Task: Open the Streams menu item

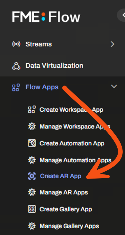Action: point(39,44)
